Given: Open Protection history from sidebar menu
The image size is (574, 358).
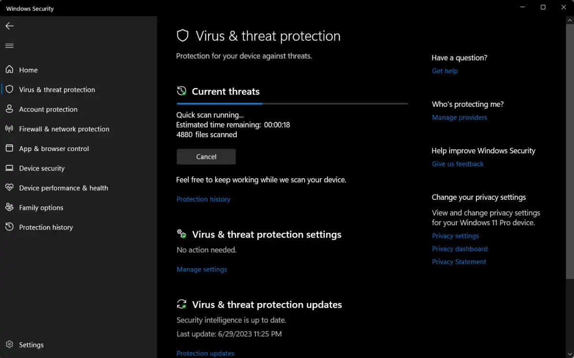Looking at the screenshot, I should tap(46, 228).
